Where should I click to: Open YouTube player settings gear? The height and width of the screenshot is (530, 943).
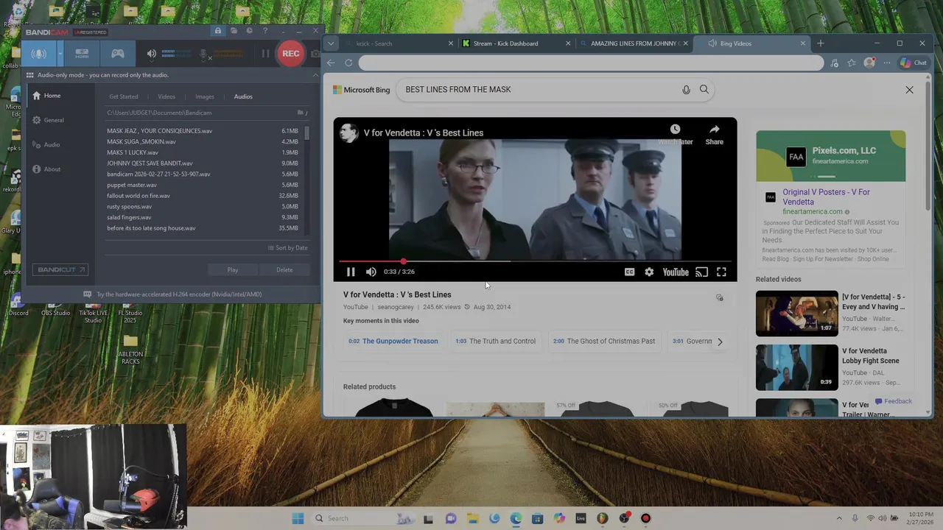click(649, 272)
